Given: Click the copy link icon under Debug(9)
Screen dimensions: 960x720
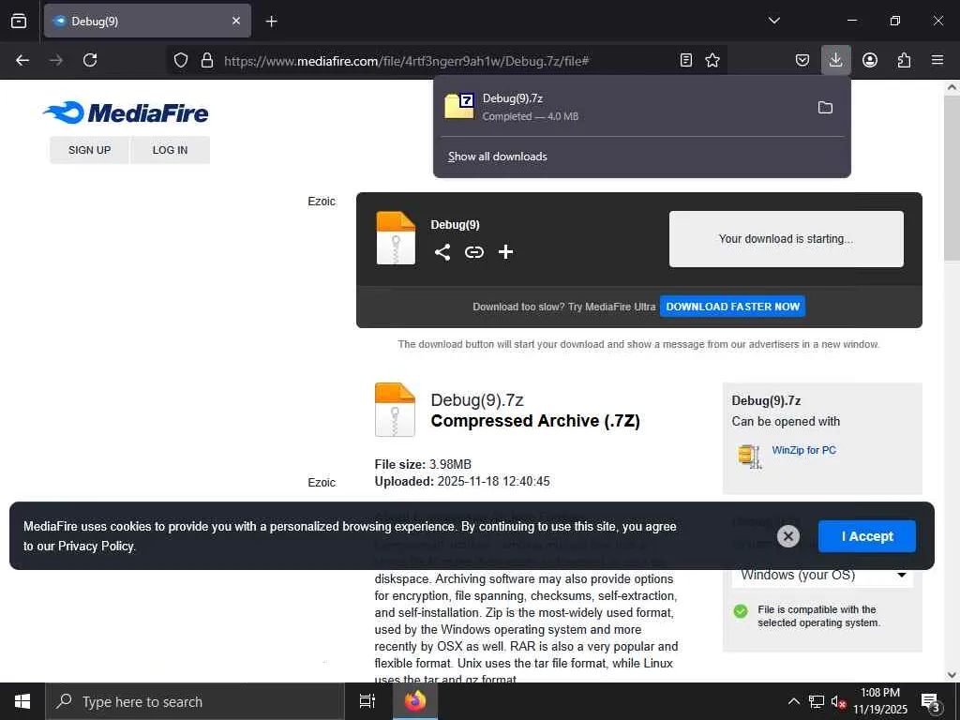Looking at the screenshot, I should tap(473, 252).
